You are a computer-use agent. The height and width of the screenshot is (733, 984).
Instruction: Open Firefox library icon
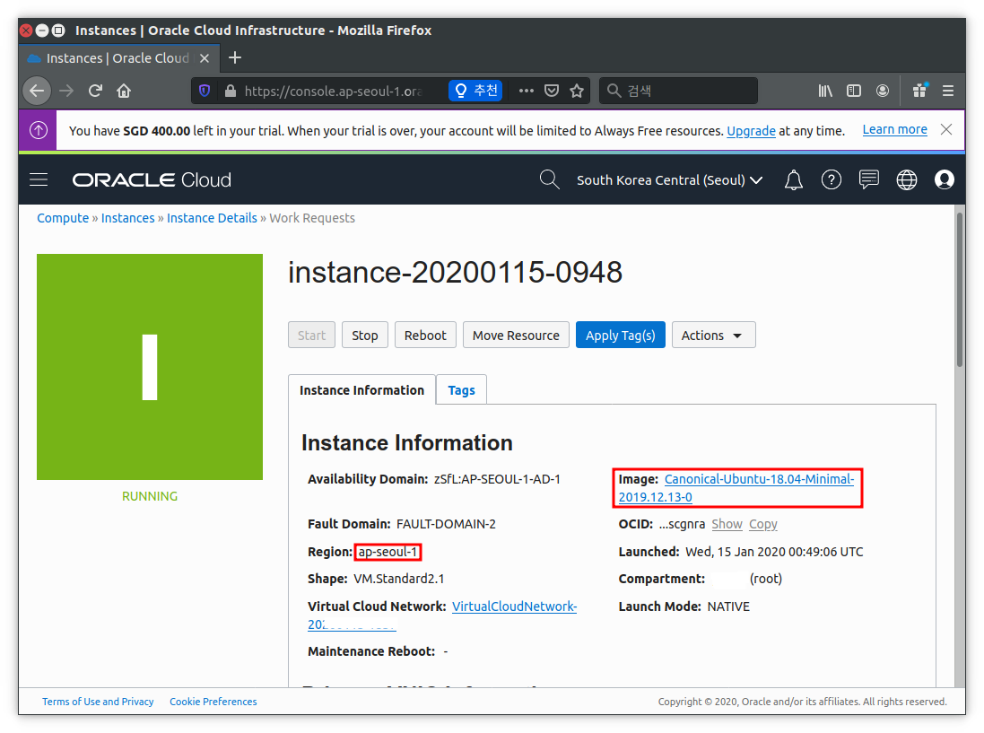click(x=825, y=91)
